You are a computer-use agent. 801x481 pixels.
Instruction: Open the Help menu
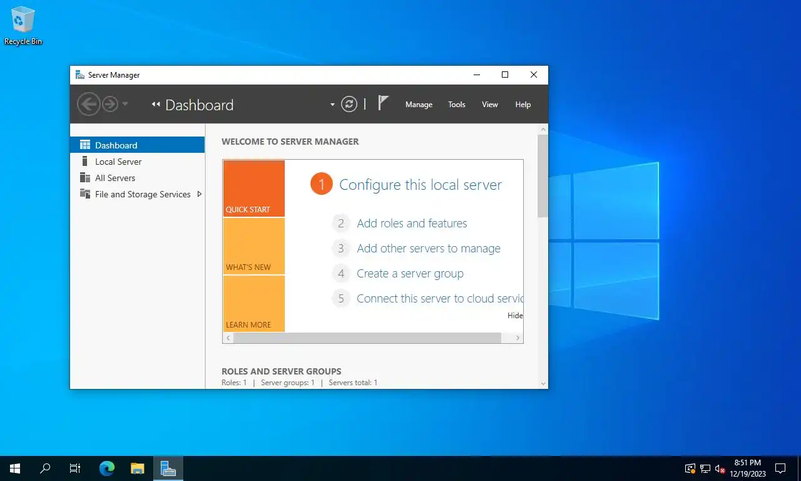[x=523, y=105]
